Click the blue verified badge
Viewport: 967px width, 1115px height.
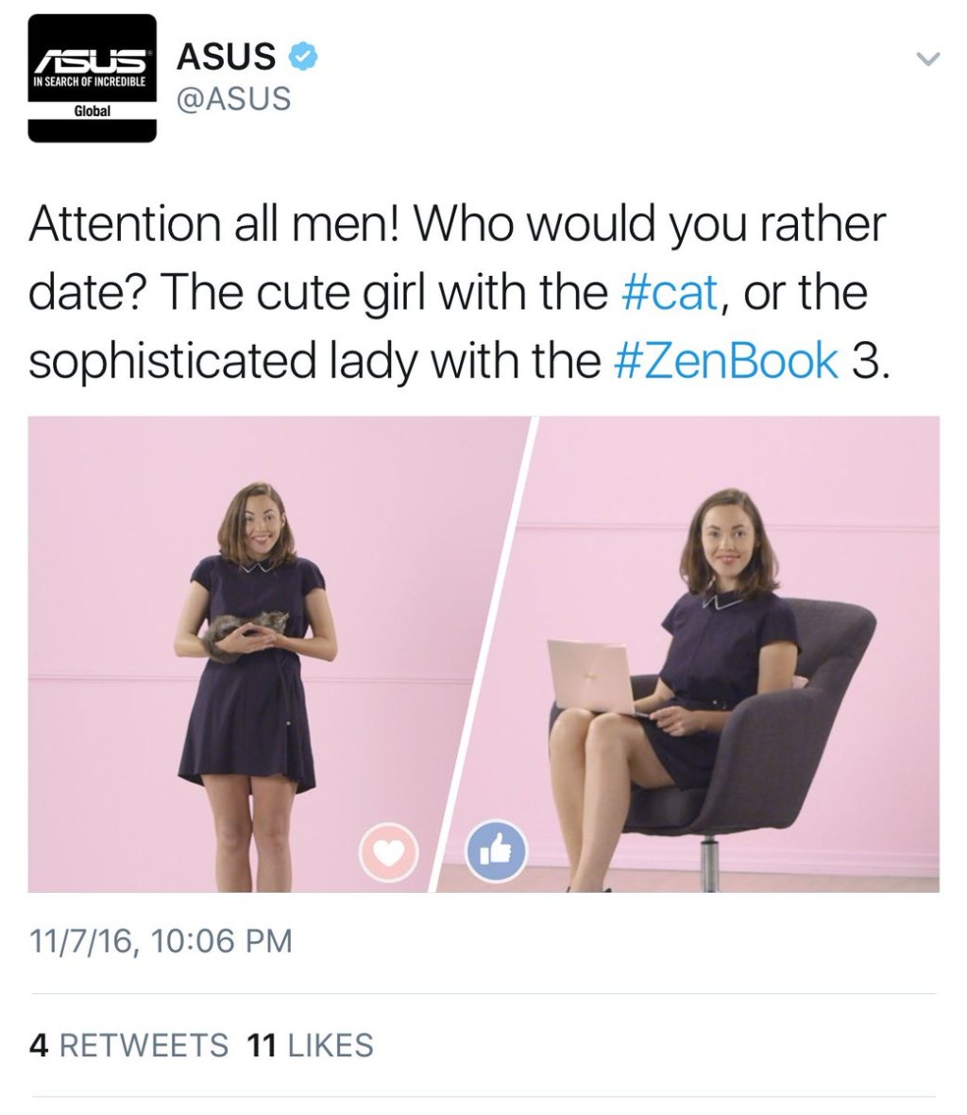[302, 58]
